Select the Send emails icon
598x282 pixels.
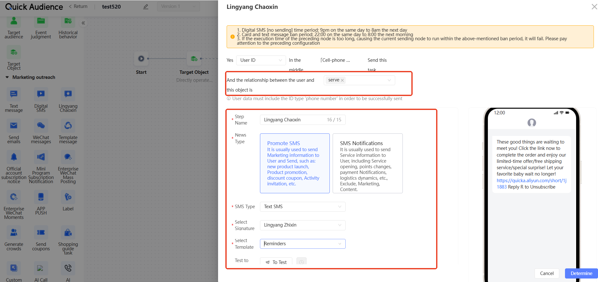tap(14, 125)
